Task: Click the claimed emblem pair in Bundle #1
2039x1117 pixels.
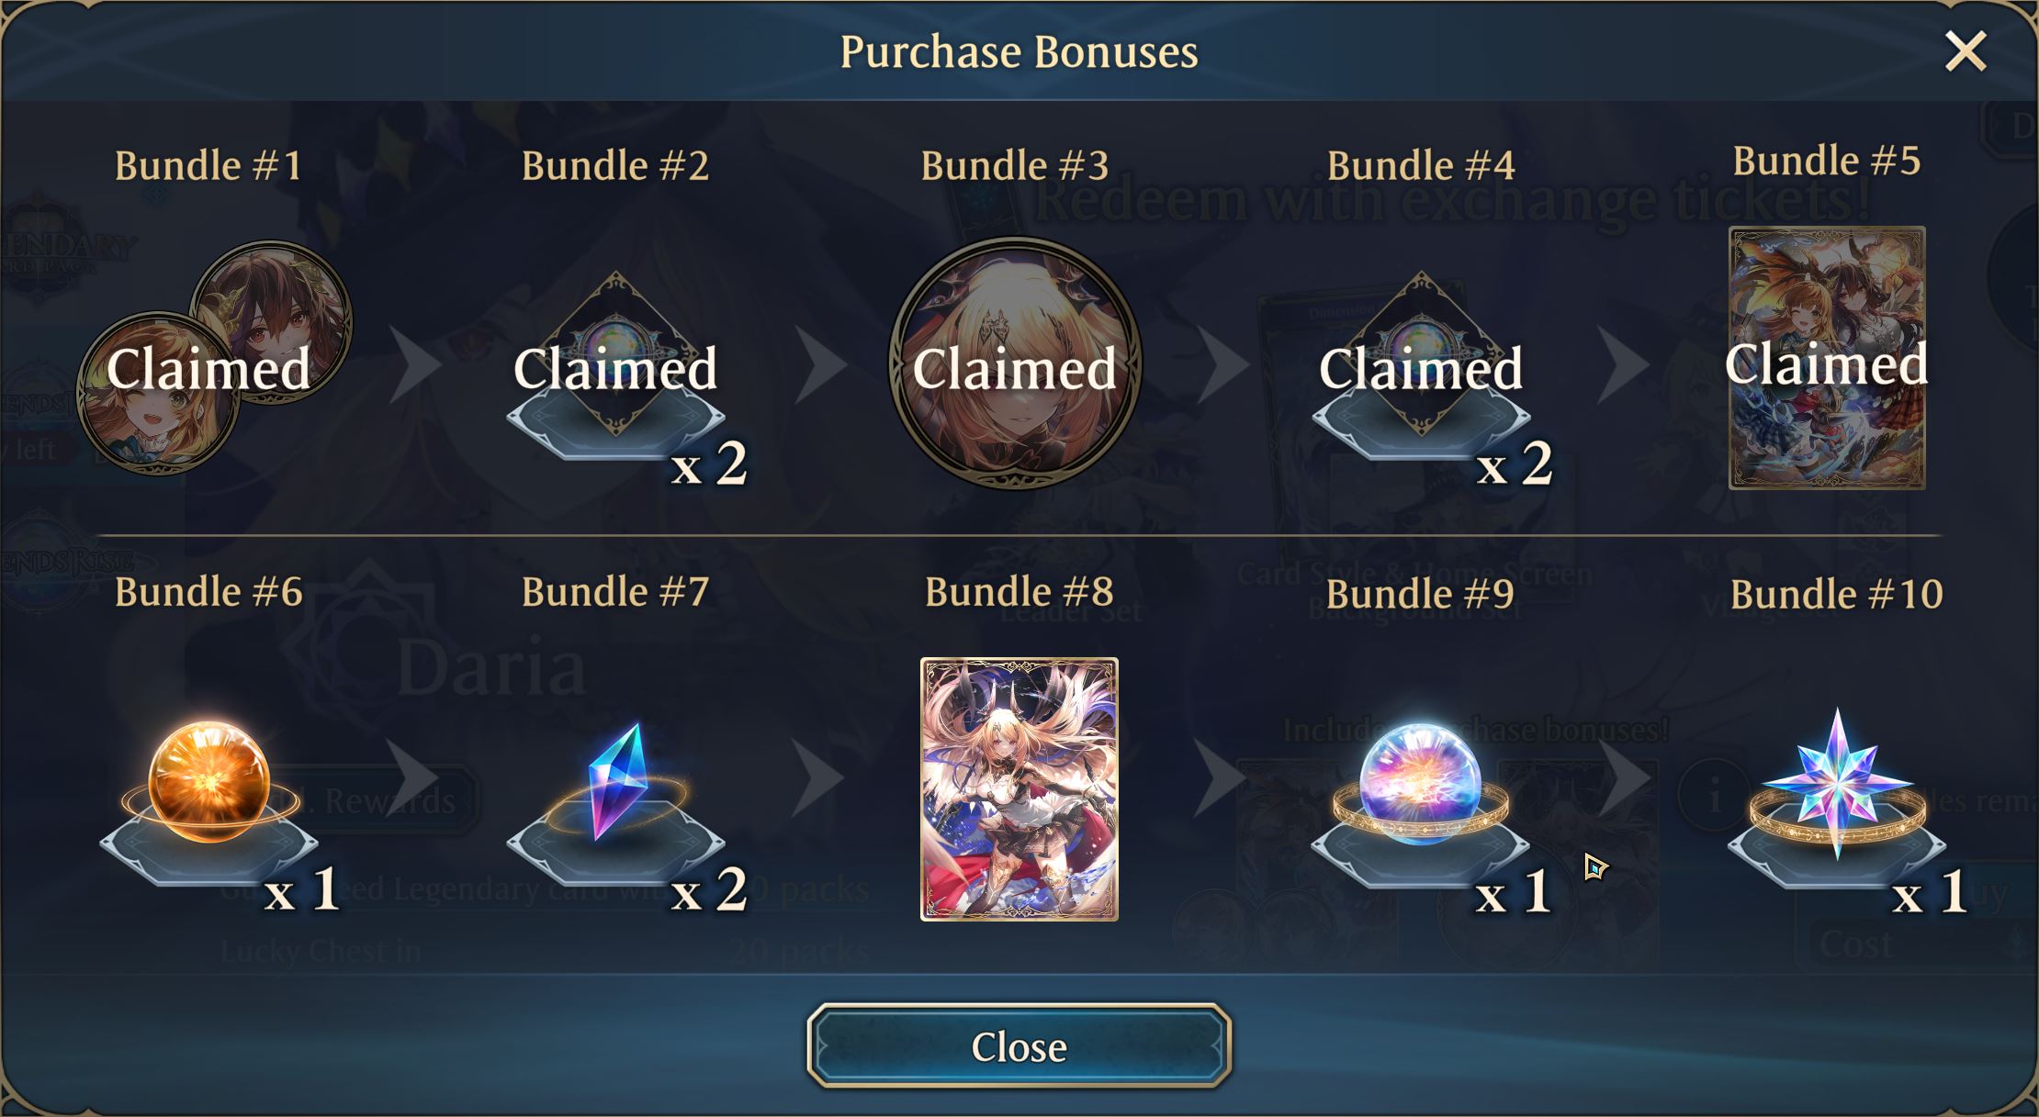Action: (214, 358)
